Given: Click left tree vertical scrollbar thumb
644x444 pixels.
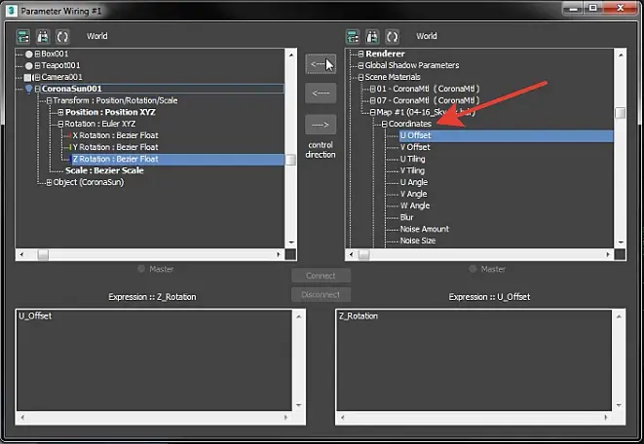Looking at the screenshot, I should pyautogui.click(x=290, y=160).
